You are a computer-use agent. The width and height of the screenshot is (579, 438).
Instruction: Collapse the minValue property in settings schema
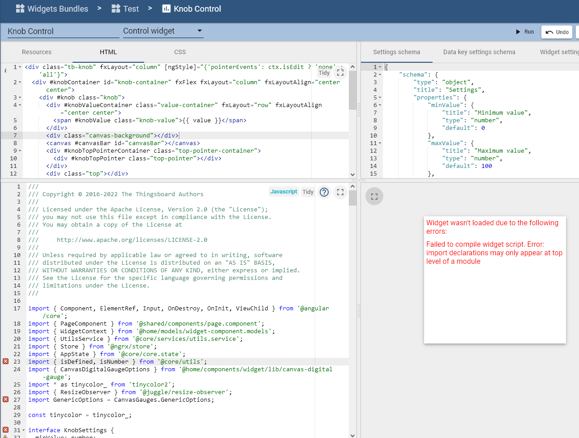379,105
